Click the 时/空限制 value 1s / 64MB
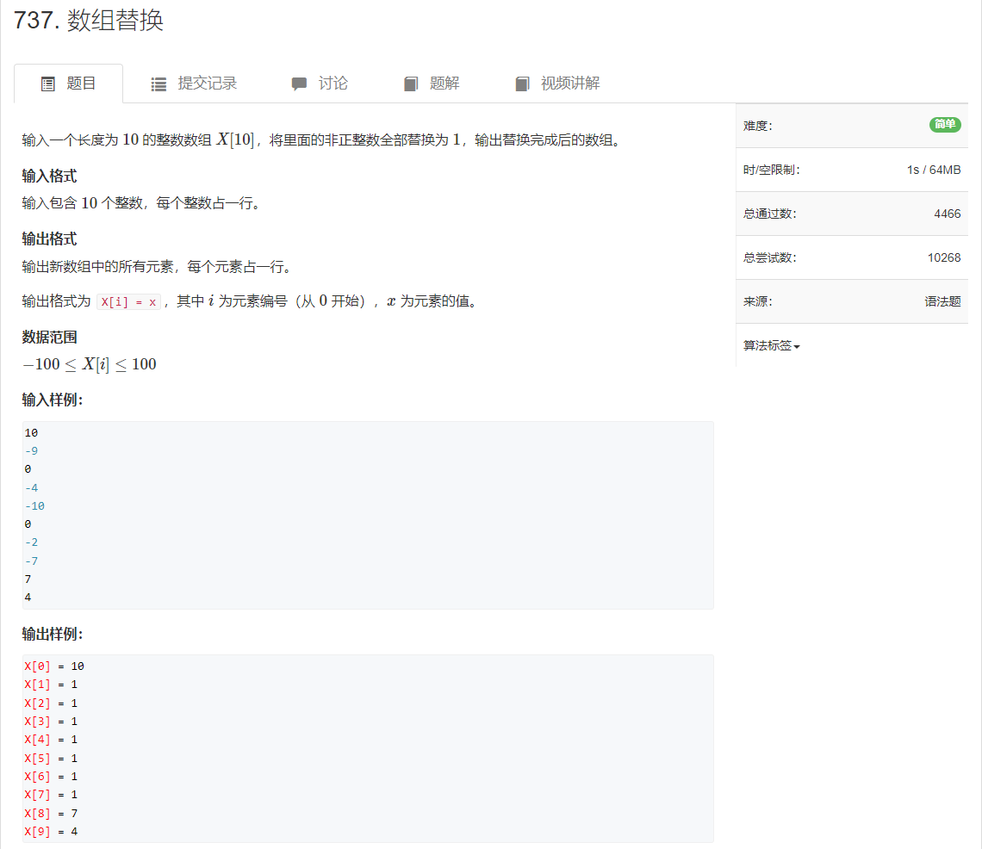Viewport: 982px width, 849px height. [935, 170]
